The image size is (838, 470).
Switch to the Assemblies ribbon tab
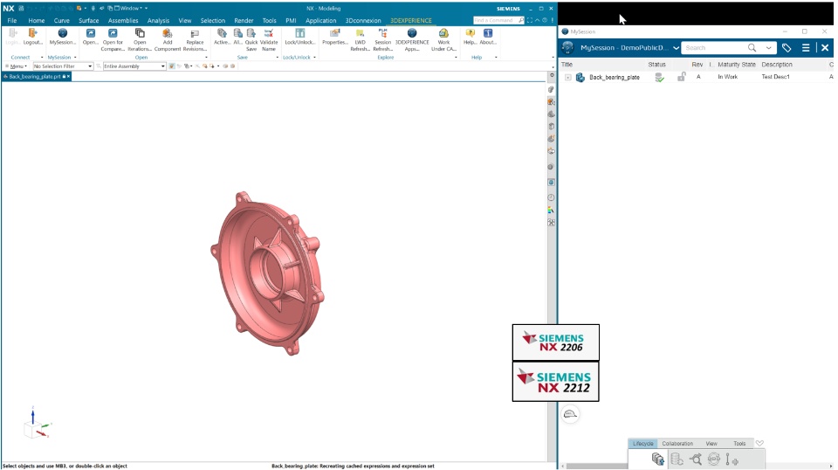(123, 20)
